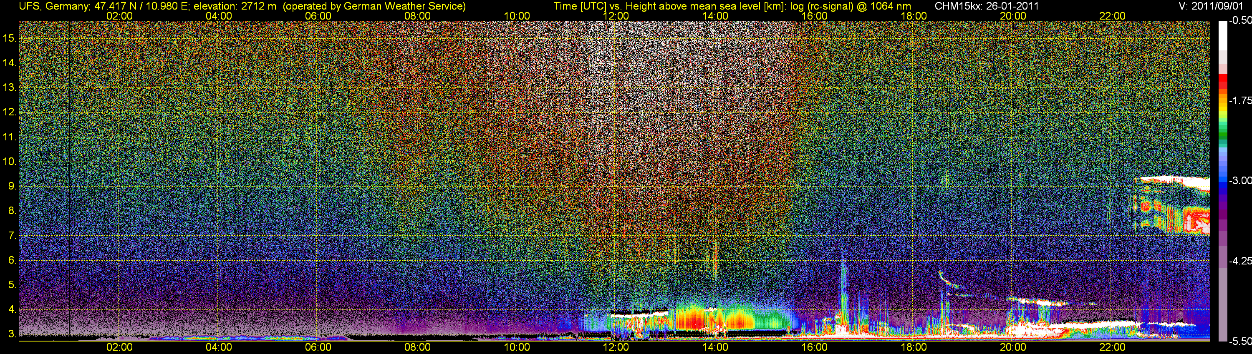Click the 16:00 label on the bottom time axis

(x=815, y=347)
